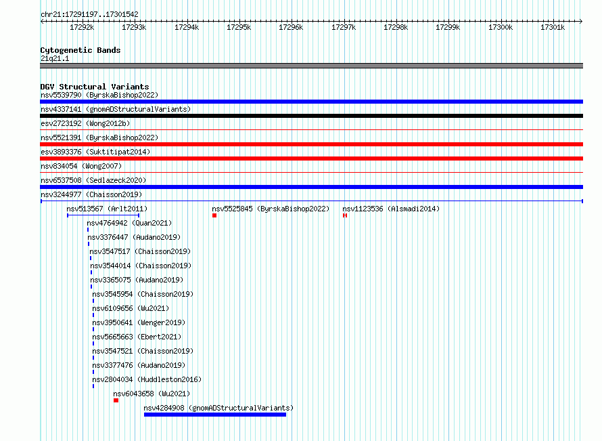Viewport: 602px width, 441px height.
Task: Click the nsv513567 (Arlt2011) label
Action: pos(107,209)
